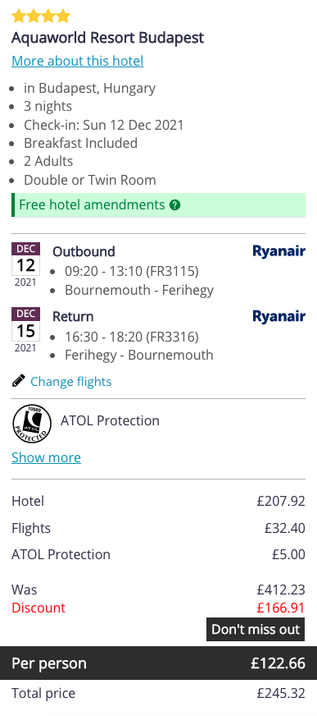The width and height of the screenshot is (317, 716).
Task: Click the DEC 15 return calendar icon
Action: (25, 330)
